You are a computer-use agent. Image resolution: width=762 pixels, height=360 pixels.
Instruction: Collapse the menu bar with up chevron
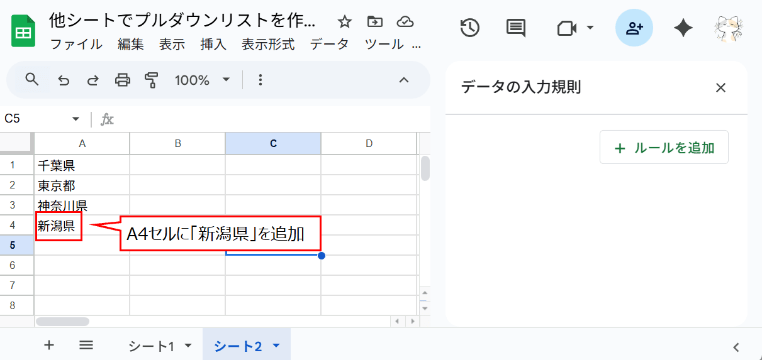point(405,80)
